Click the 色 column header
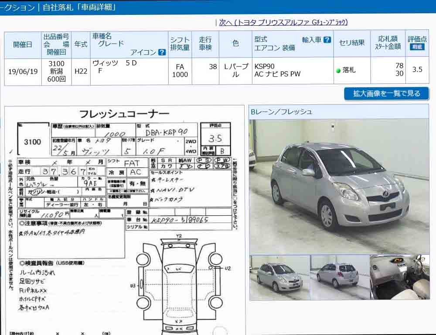This screenshot has height=335, width=436. point(235,44)
